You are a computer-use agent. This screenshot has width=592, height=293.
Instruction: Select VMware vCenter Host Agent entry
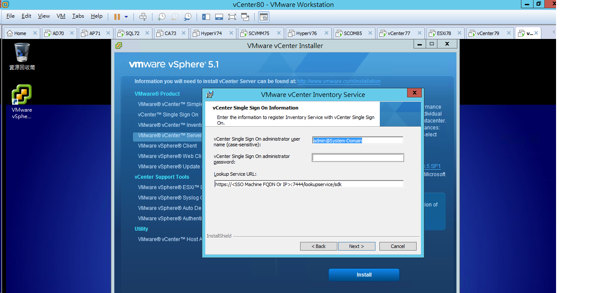(x=170, y=239)
